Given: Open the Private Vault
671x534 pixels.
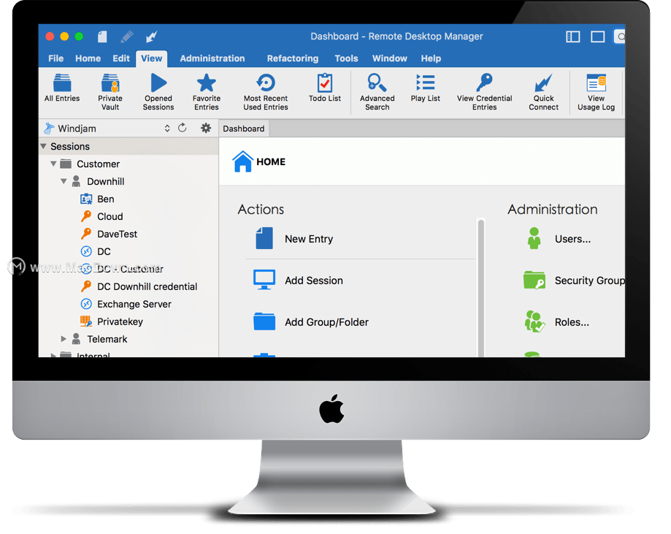Looking at the screenshot, I should click(x=110, y=90).
